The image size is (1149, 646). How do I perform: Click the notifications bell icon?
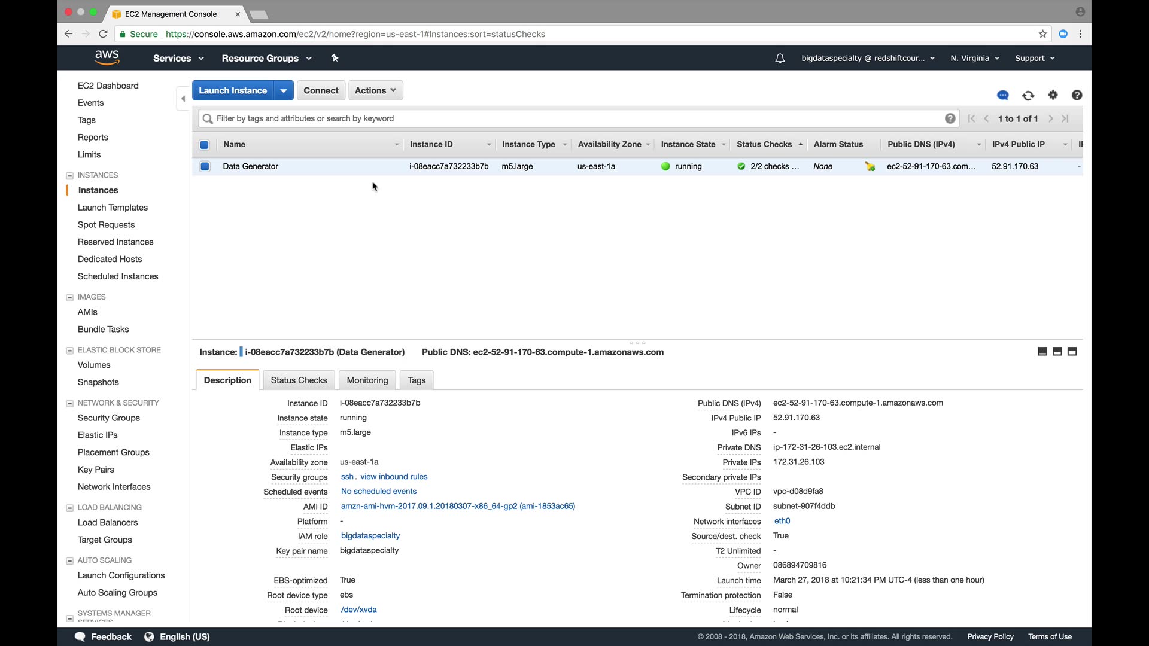[780, 59]
